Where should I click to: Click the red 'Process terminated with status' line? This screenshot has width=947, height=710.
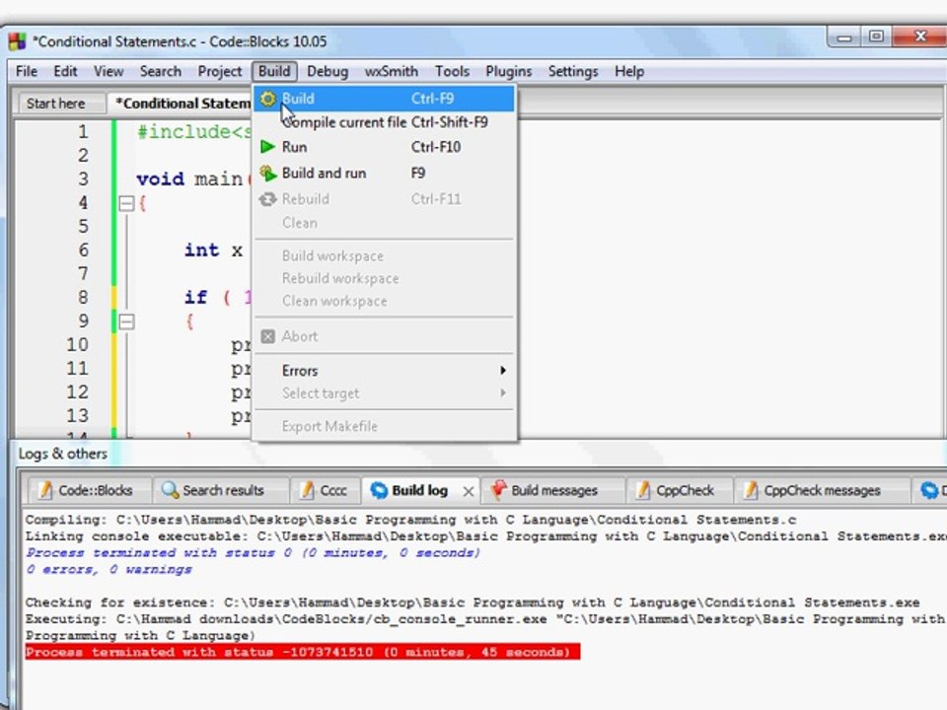click(303, 652)
